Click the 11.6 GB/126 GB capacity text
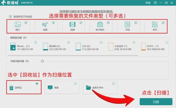Viewport: 176px width, 108px height. click(x=90, y=49)
